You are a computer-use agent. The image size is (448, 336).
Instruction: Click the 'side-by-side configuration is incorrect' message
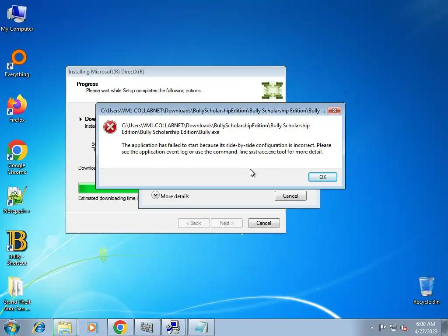[x=226, y=148]
